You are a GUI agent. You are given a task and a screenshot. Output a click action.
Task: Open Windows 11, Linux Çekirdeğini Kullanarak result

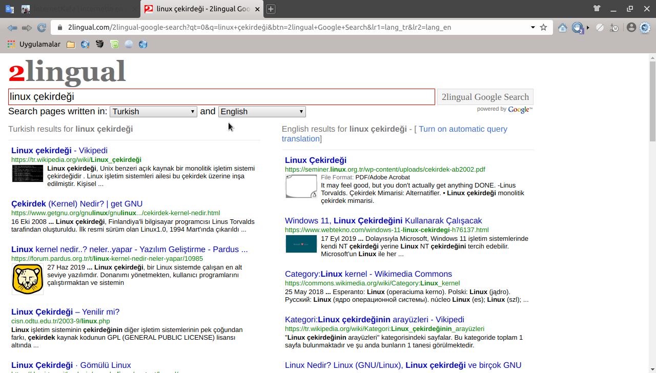(x=383, y=220)
